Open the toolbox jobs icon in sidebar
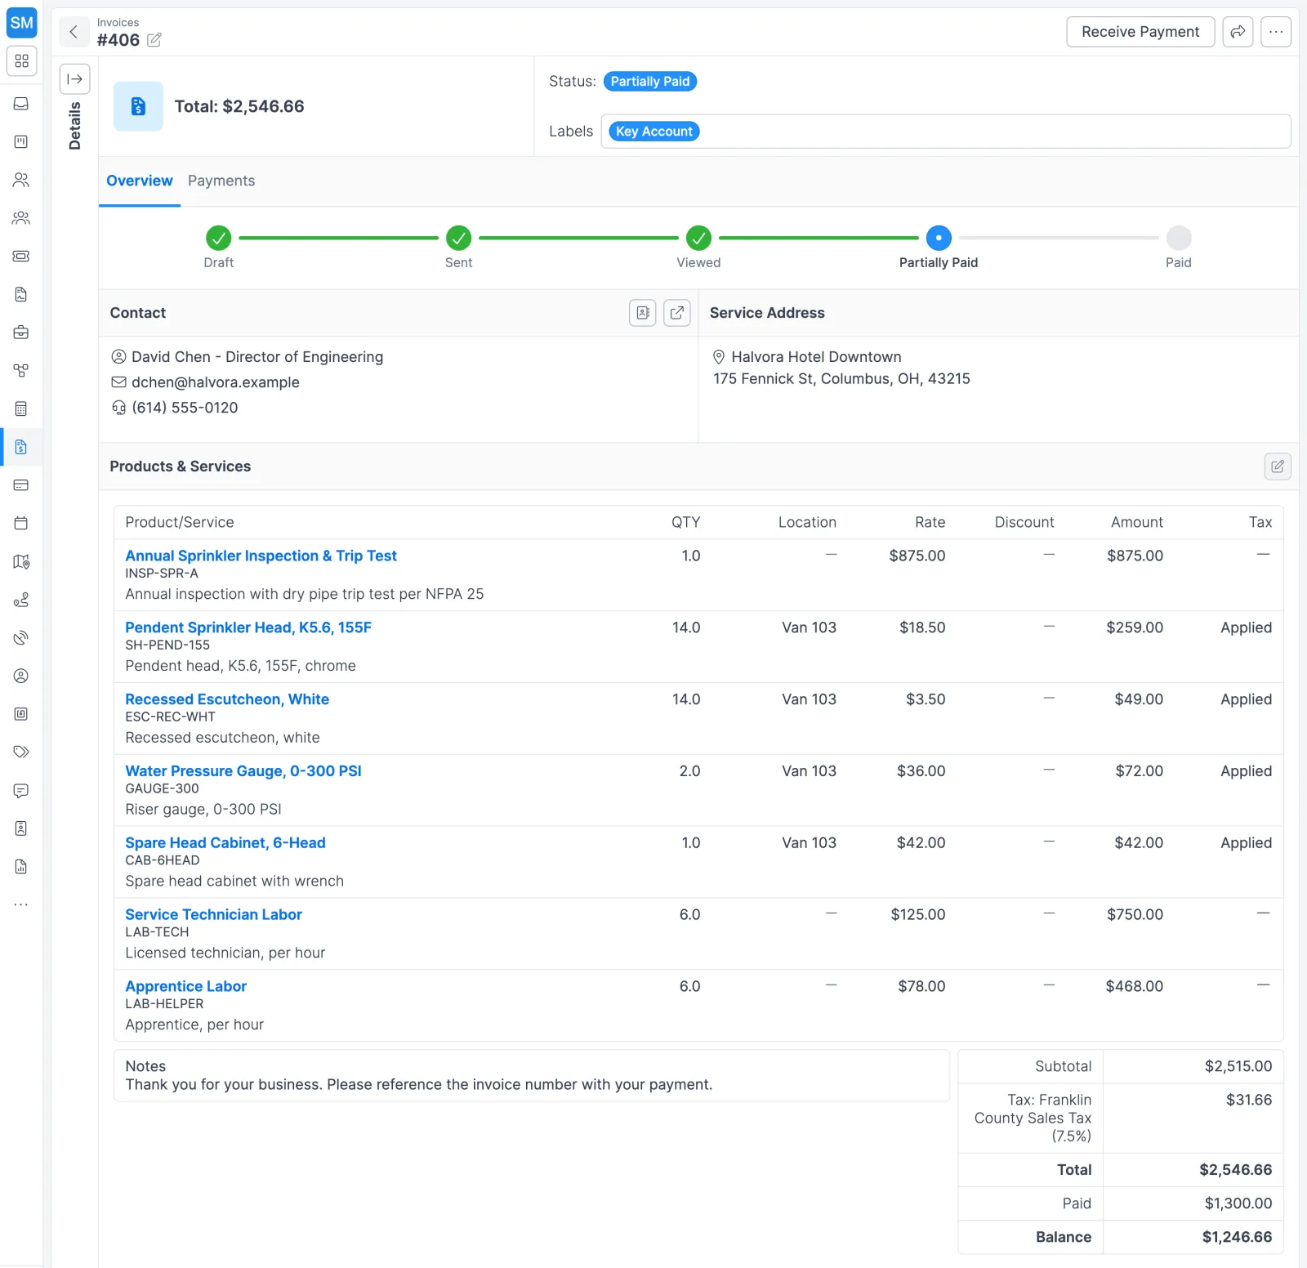 21,333
